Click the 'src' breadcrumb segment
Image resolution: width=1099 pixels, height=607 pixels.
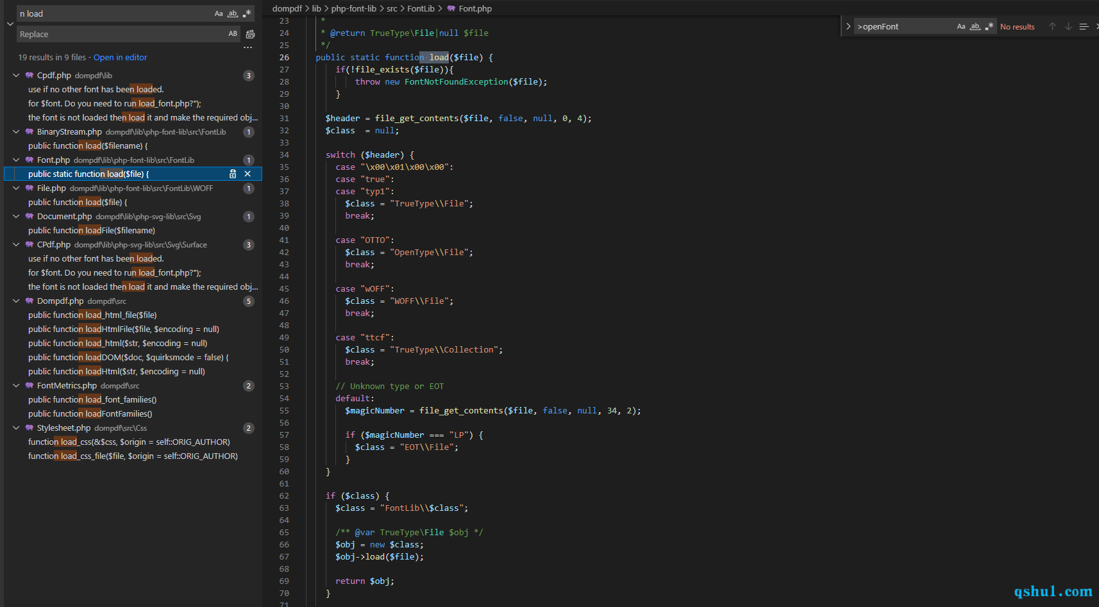(x=392, y=8)
